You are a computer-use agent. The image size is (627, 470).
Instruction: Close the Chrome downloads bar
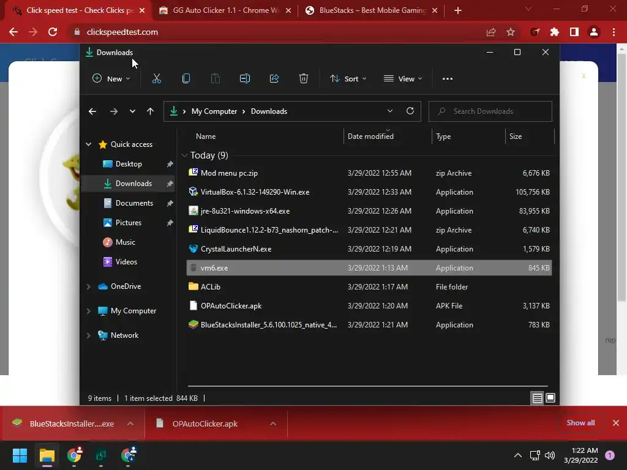[x=616, y=423]
